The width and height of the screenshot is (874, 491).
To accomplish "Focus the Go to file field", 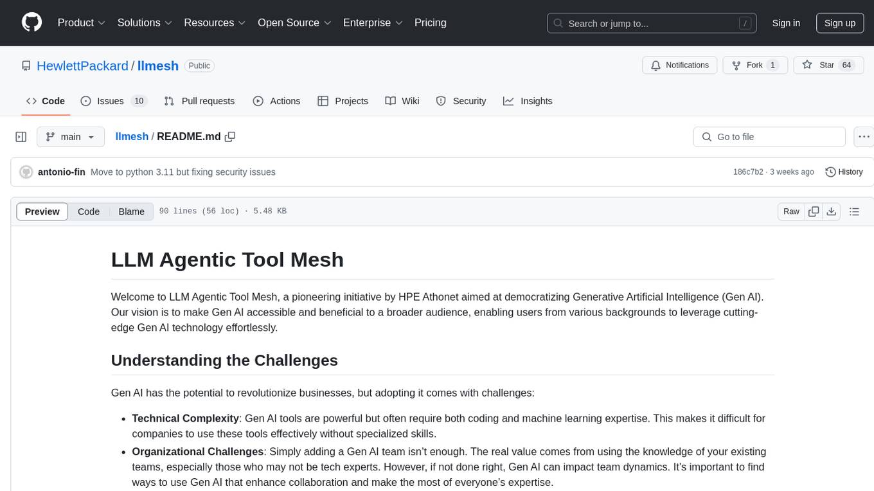I will pos(769,137).
